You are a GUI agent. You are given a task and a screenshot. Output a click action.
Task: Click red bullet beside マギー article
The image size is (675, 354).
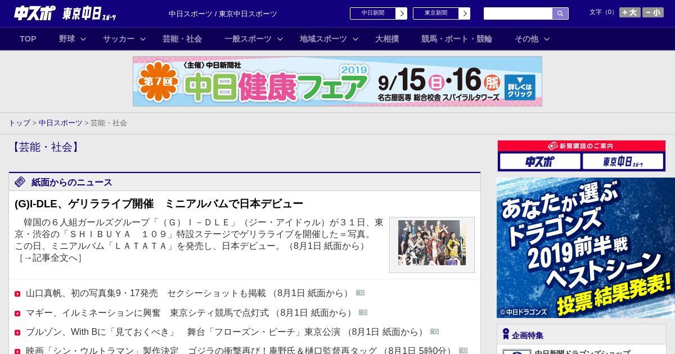(x=17, y=314)
